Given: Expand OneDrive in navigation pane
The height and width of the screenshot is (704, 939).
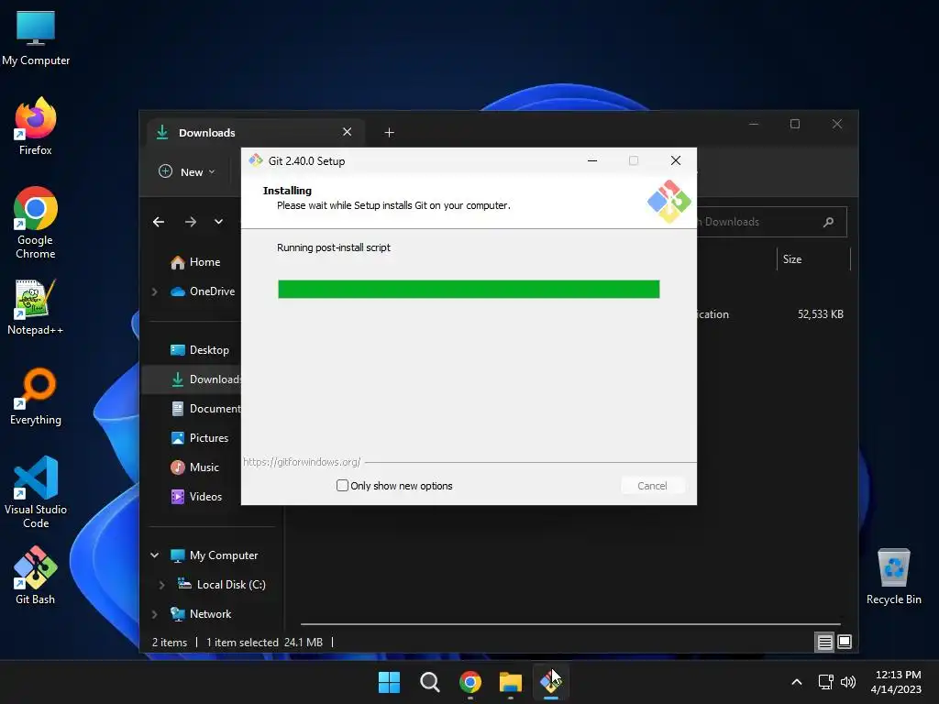Looking at the screenshot, I should click(154, 291).
